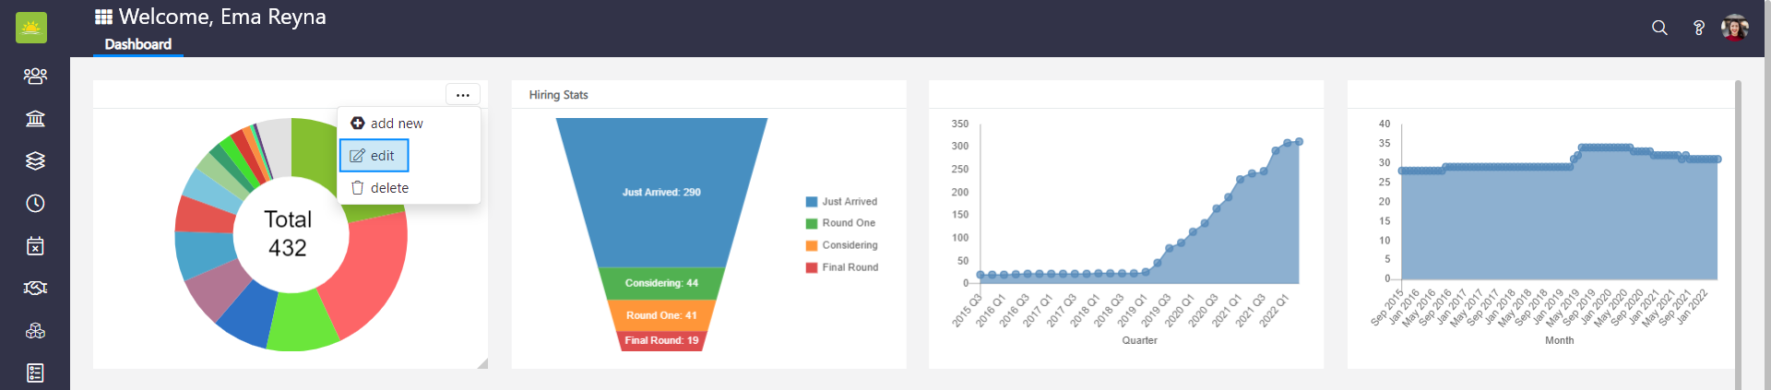
Task: Open help via the question mark icon
Action: pos(1698,28)
